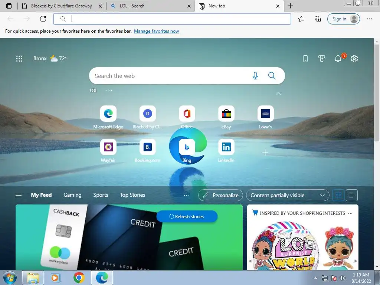Add a new quick link with plus
The width and height of the screenshot is (380, 285).
(265, 153)
